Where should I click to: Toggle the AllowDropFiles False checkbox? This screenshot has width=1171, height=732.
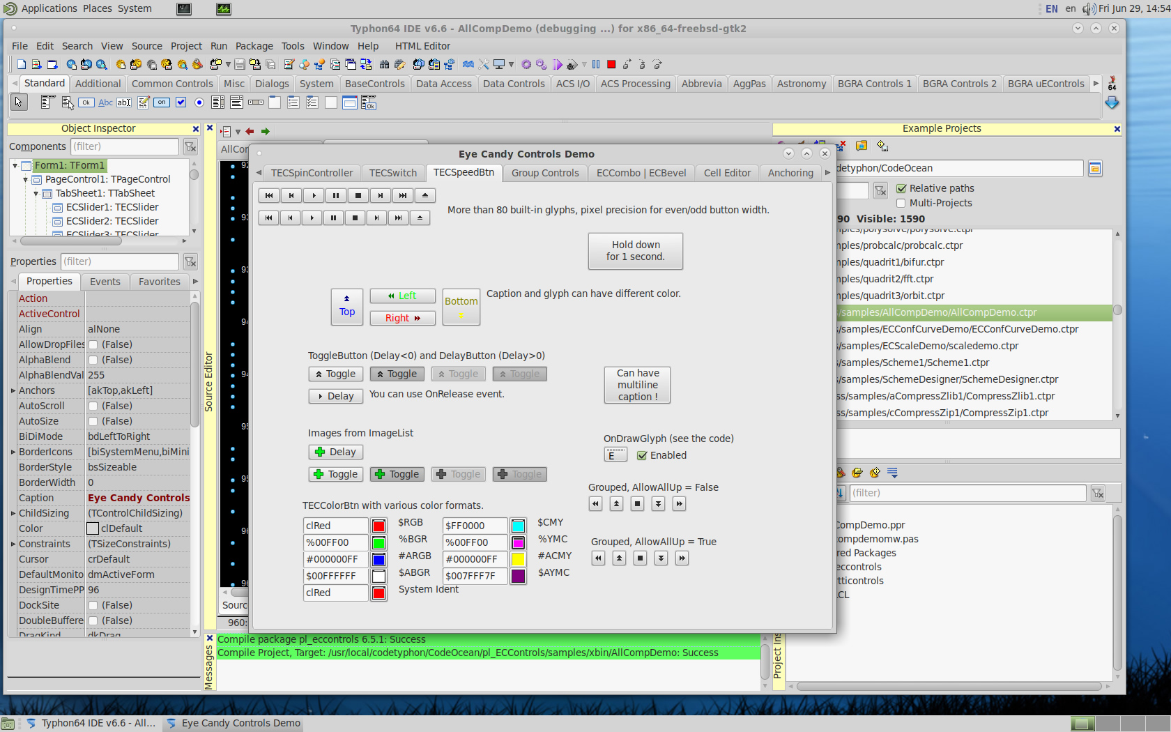[x=93, y=344]
